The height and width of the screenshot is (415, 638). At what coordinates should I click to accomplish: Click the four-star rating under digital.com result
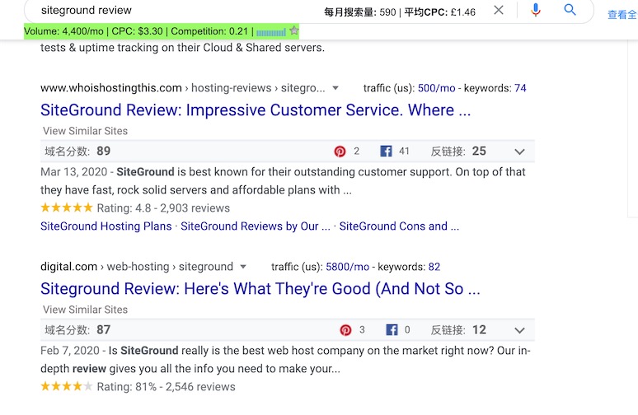pyautogui.click(x=67, y=386)
